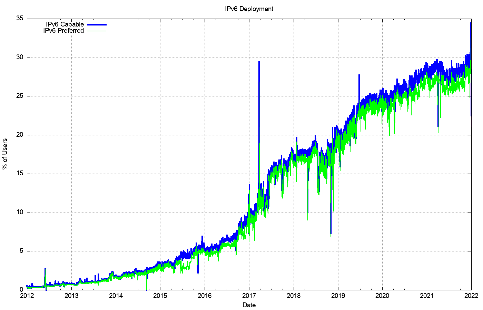Select the 2012 tick on the date axis

click(x=27, y=296)
